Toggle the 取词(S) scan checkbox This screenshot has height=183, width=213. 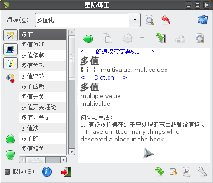tap(7, 172)
